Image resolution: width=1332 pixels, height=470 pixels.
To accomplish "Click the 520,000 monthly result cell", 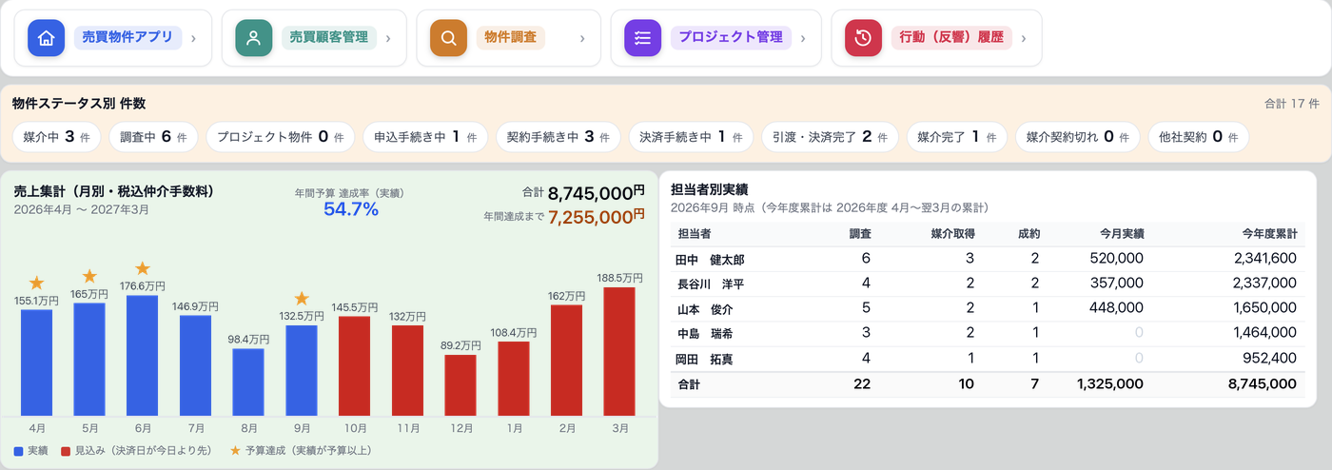I will pos(1117,258).
